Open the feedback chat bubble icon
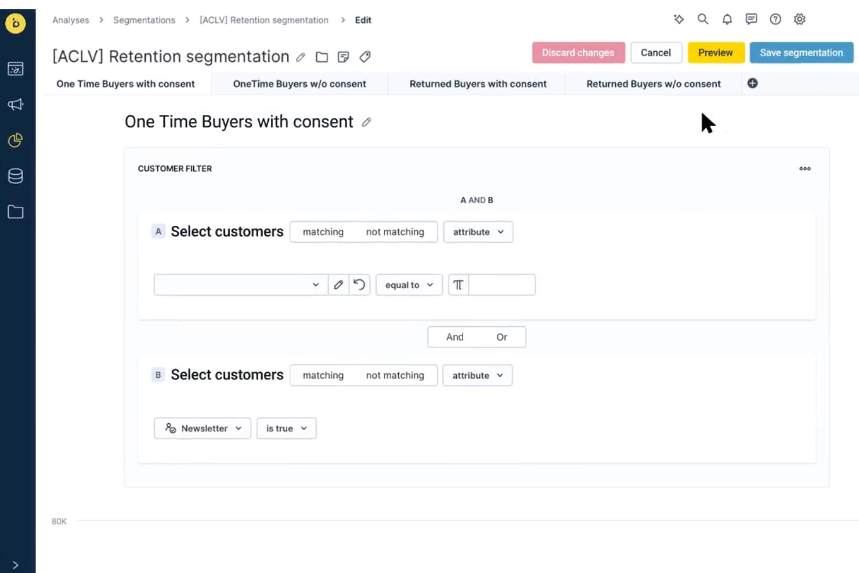The image size is (859, 573). [x=750, y=19]
